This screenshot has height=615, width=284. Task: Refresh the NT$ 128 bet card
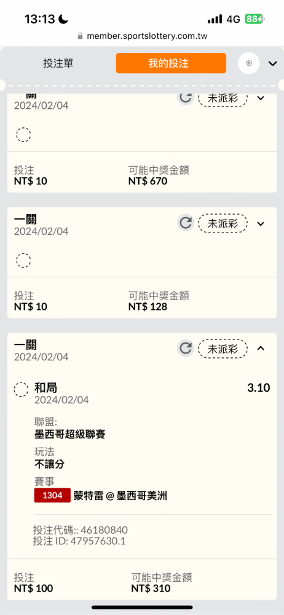click(x=185, y=223)
